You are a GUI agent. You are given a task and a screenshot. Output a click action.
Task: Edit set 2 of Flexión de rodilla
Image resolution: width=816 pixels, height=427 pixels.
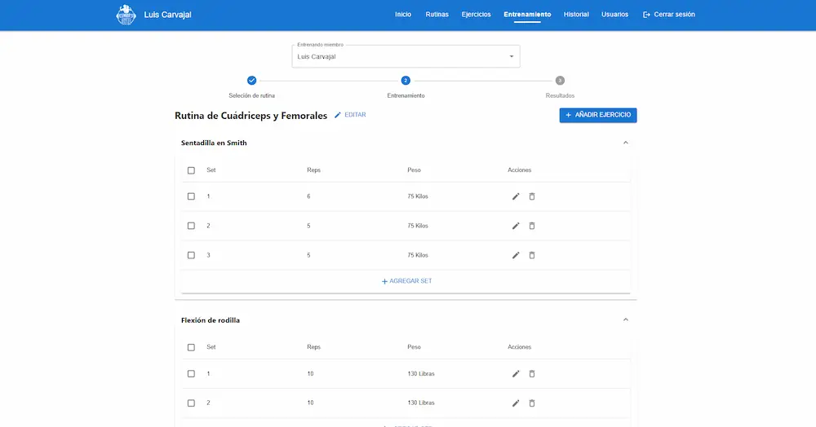[516, 403]
